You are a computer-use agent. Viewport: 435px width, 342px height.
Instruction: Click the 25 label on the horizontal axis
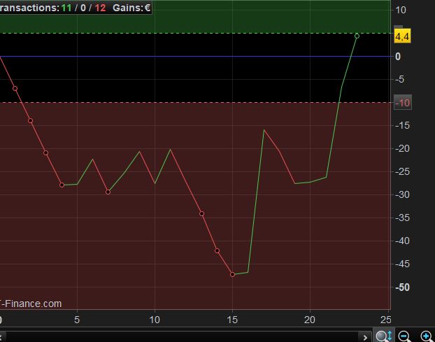pos(386,320)
